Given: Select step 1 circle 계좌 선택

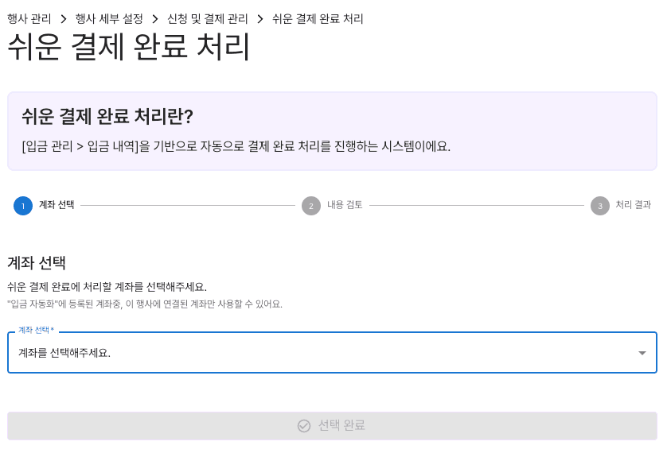Looking at the screenshot, I should pos(23,206).
